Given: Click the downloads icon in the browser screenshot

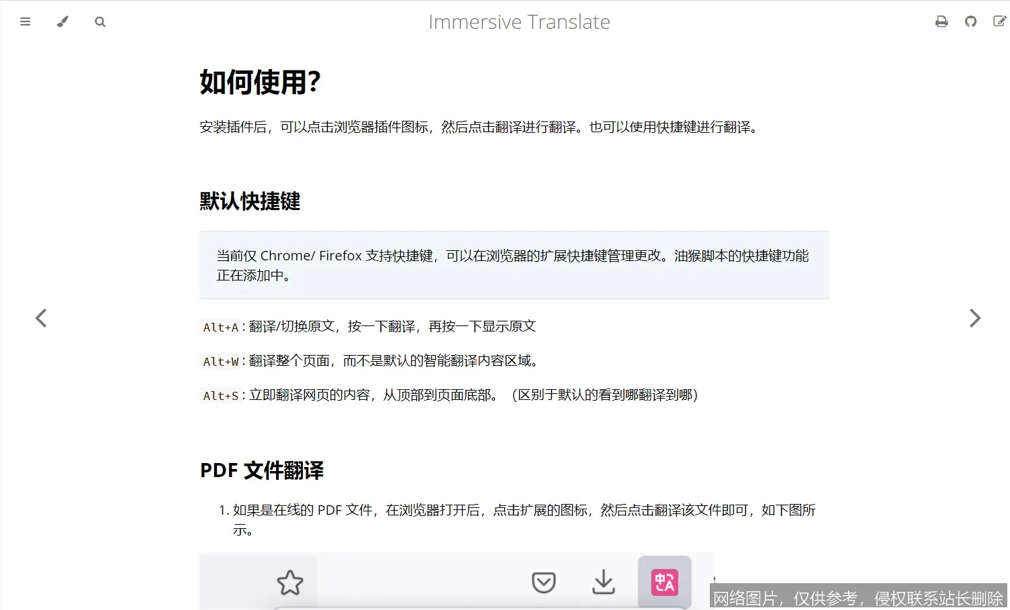Looking at the screenshot, I should point(603,582).
